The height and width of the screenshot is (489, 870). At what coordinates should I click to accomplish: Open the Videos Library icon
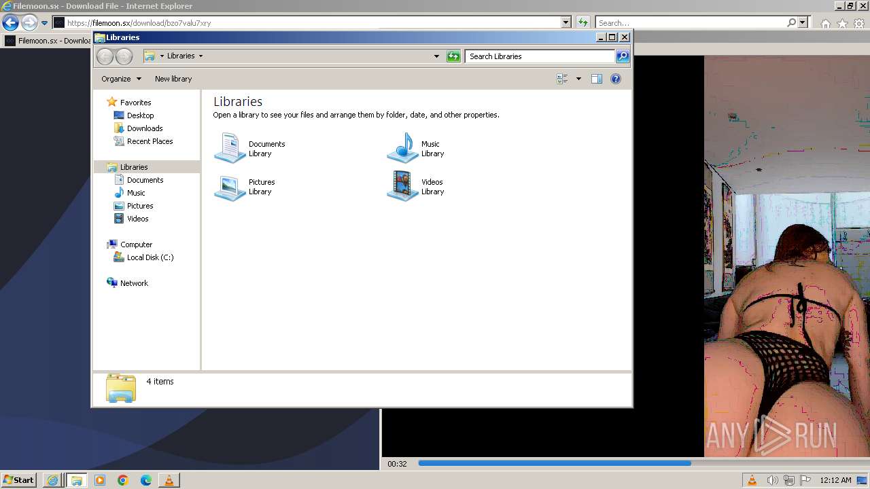[x=402, y=187]
